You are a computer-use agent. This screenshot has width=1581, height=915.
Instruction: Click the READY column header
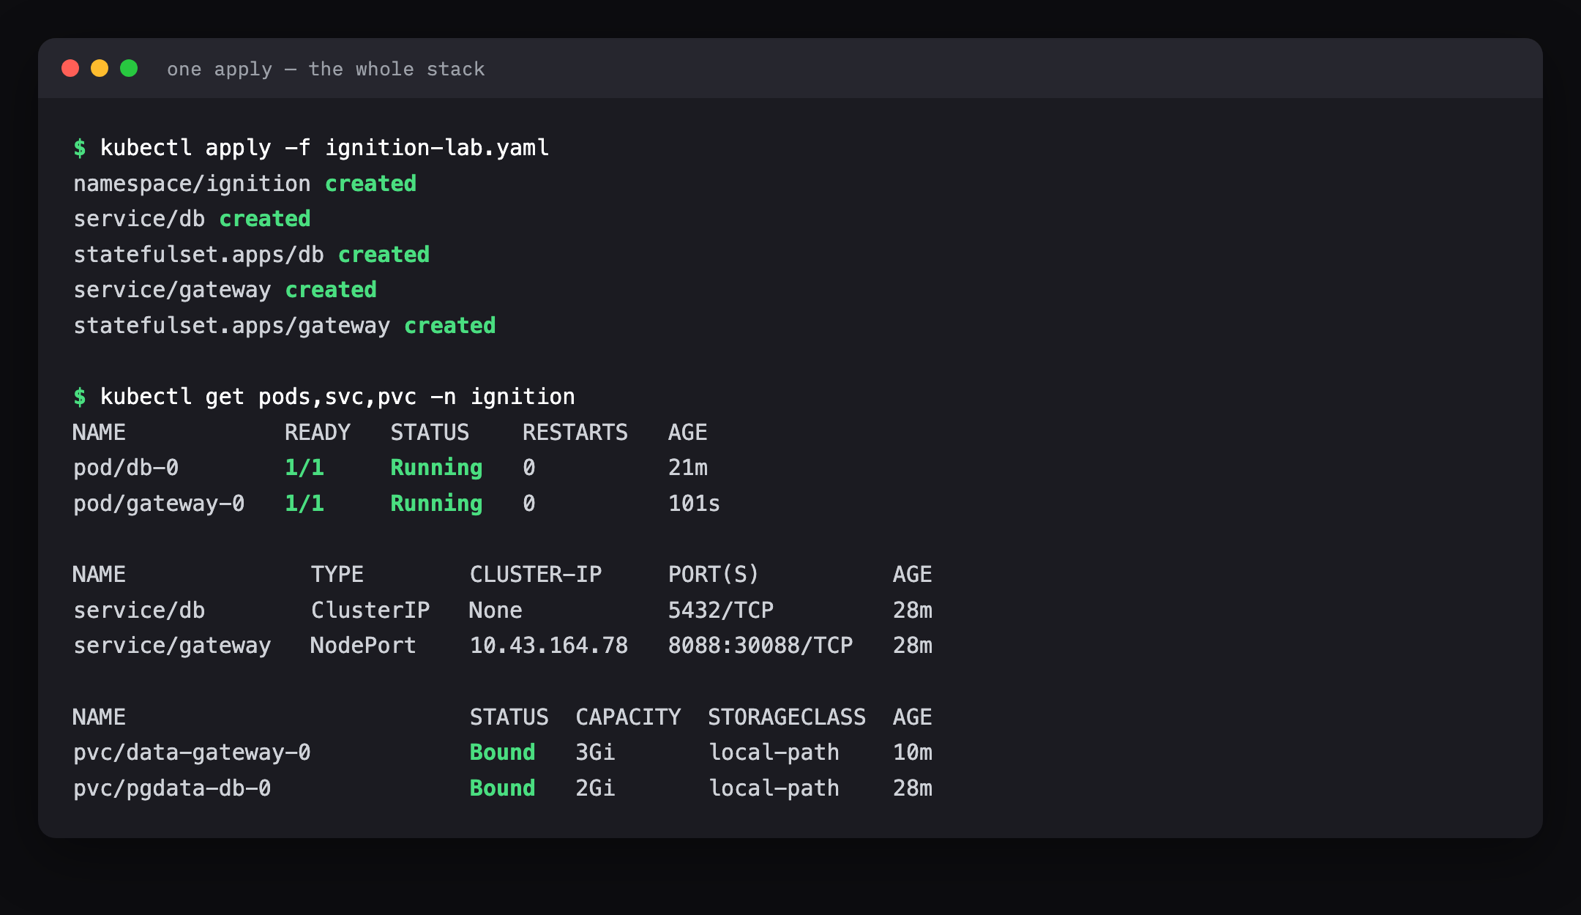click(x=318, y=433)
